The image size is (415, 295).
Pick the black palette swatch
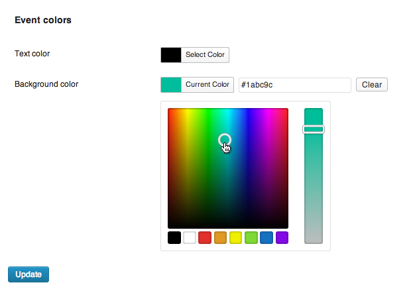point(174,237)
